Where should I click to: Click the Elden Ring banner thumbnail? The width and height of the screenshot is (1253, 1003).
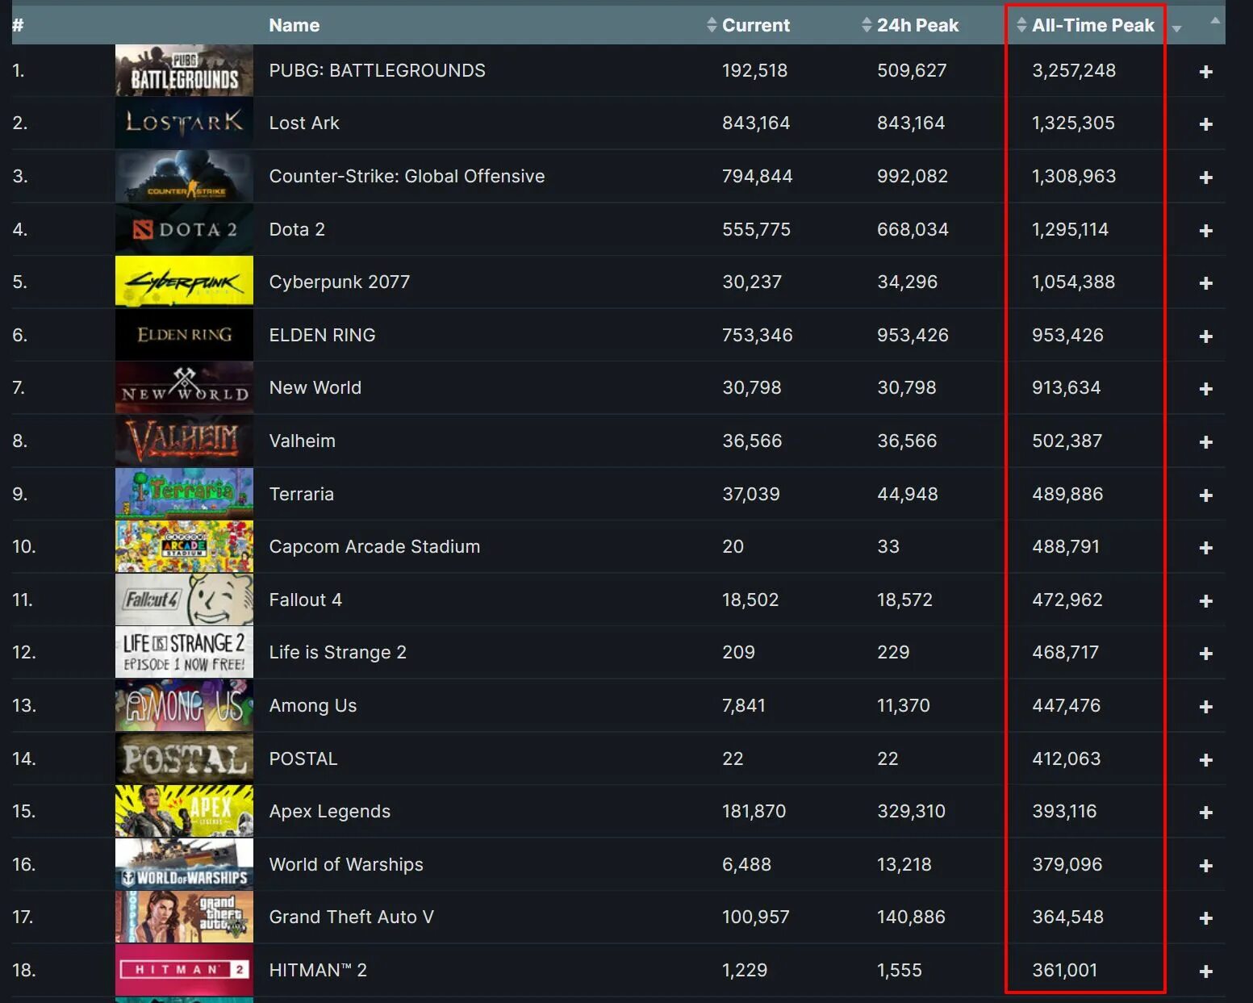tap(184, 335)
